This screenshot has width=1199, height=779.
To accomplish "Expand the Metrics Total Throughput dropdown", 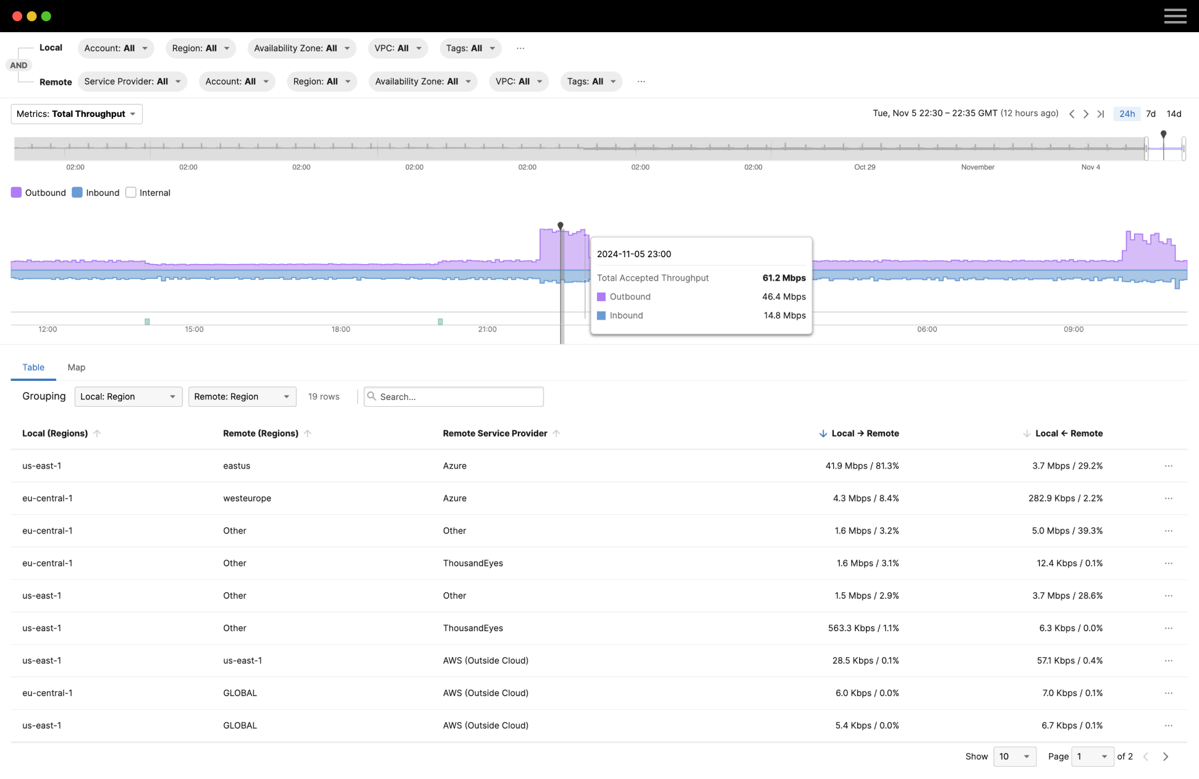I will [x=76, y=114].
